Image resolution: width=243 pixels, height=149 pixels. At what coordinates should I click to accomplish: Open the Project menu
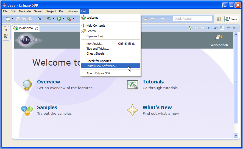(51, 11)
